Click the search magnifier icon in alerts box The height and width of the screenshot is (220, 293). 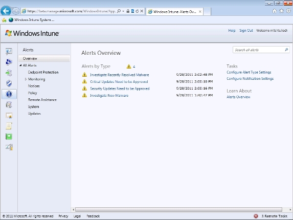point(286,50)
